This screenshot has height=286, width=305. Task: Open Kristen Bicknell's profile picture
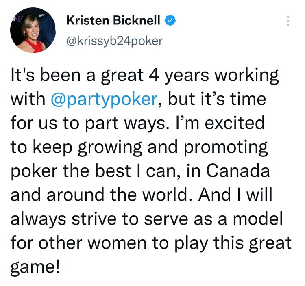point(33,30)
